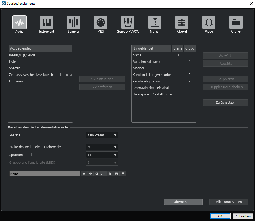Image resolution: width=255 pixels, height=221 pixels.
Task: Toggle the R read automation button
Action: [110, 174]
